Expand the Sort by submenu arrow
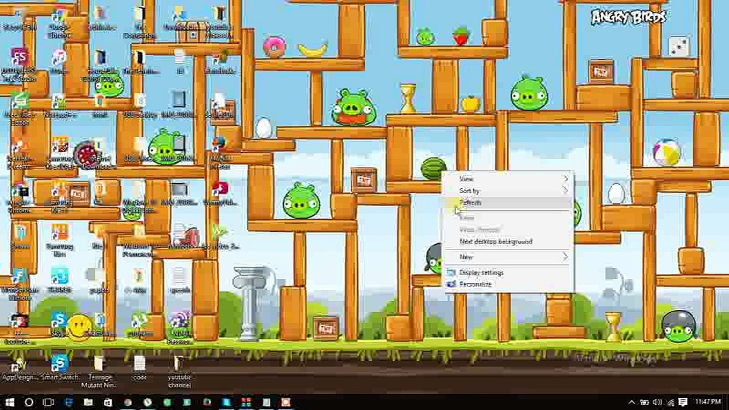Viewport: 729px width, 410px height. pyautogui.click(x=565, y=190)
